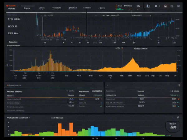Click the green icon at right of lower table header
Screen dimensions: 187x140
point(179,85)
